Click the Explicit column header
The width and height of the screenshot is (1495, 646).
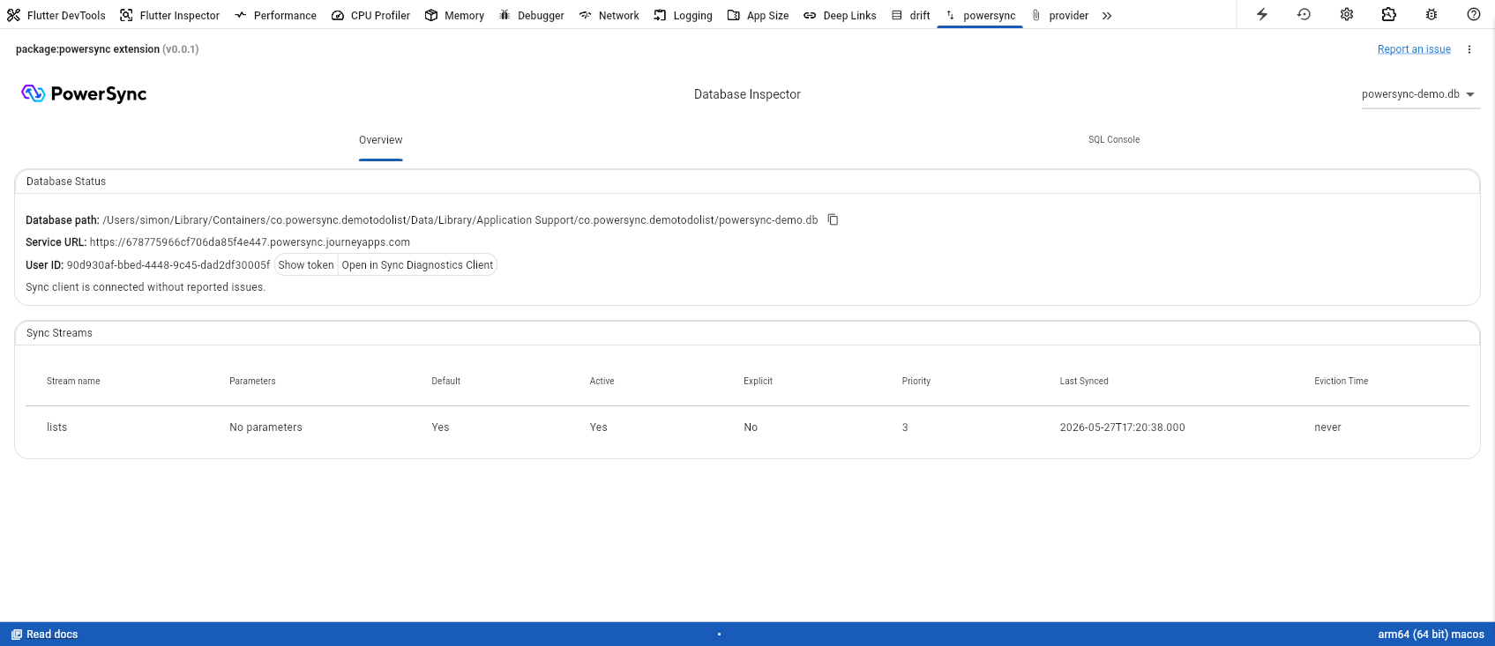click(759, 382)
